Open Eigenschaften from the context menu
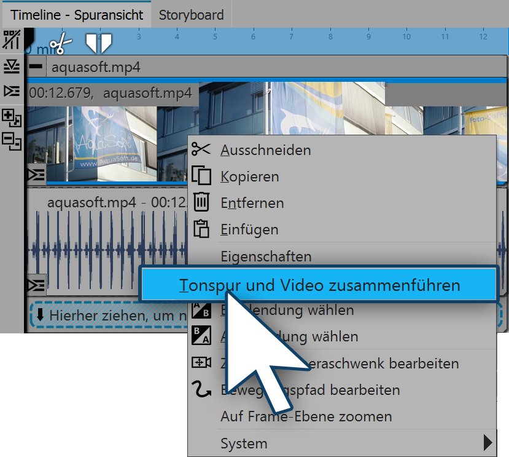Image resolution: width=509 pixels, height=457 pixels. pyautogui.click(x=266, y=256)
